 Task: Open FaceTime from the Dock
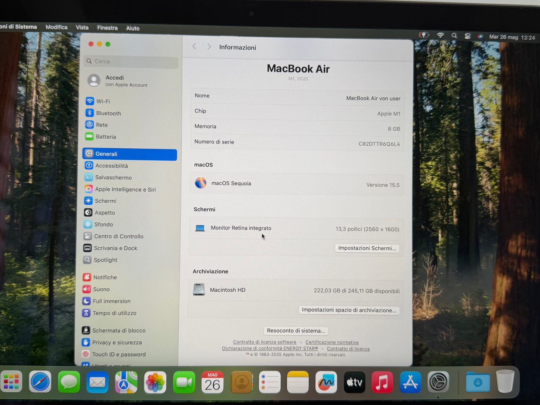coord(184,382)
